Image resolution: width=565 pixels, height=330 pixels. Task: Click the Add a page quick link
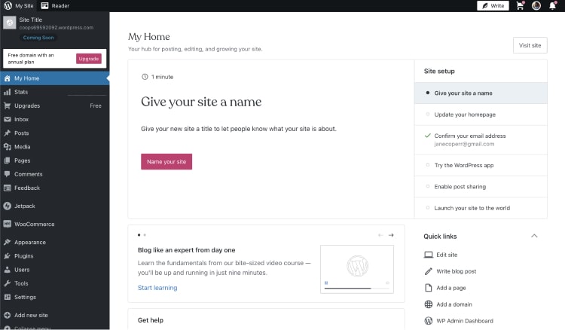coord(445,288)
